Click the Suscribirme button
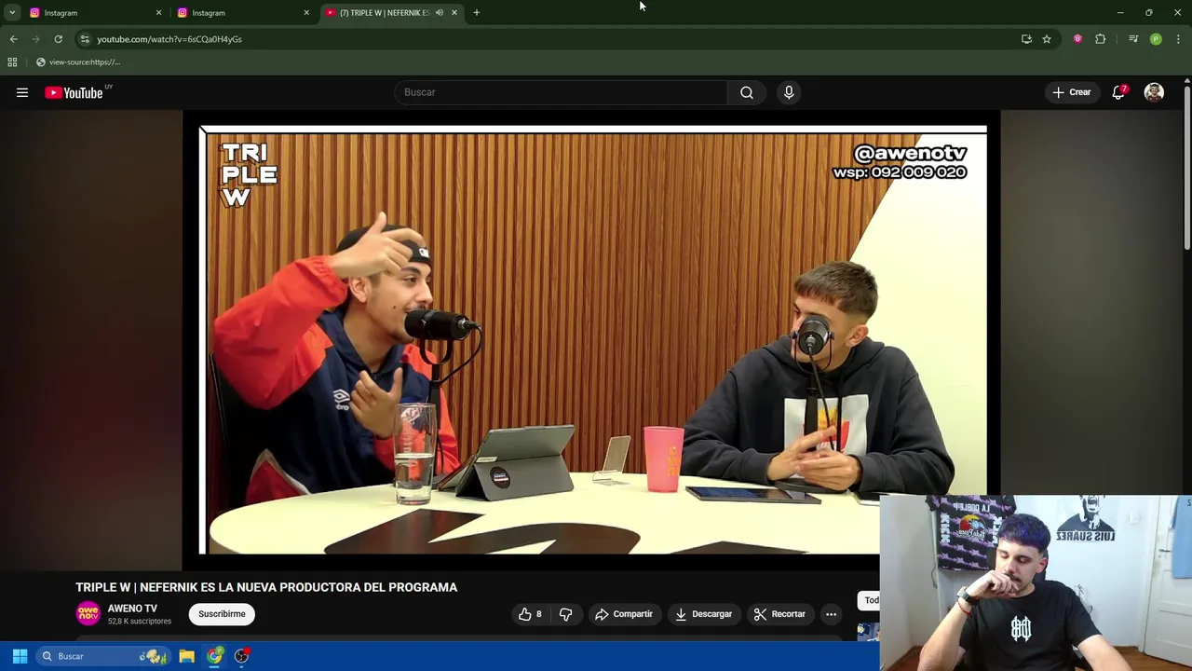Viewport: 1192px width, 671px height. coord(222,614)
